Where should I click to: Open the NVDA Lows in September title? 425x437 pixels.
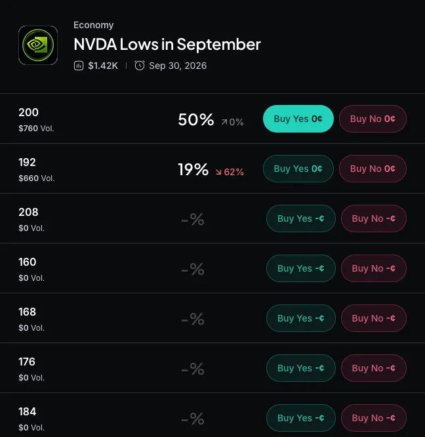167,45
